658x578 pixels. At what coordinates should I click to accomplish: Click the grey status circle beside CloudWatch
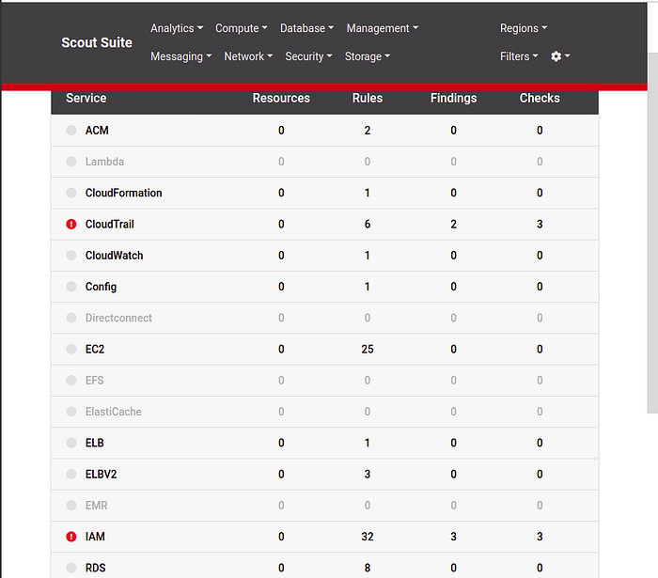(x=71, y=256)
